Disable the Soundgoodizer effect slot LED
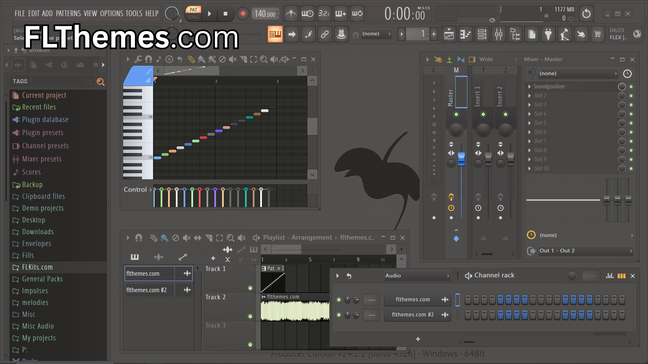The width and height of the screenshot is (648, 364). pos(631,87)
